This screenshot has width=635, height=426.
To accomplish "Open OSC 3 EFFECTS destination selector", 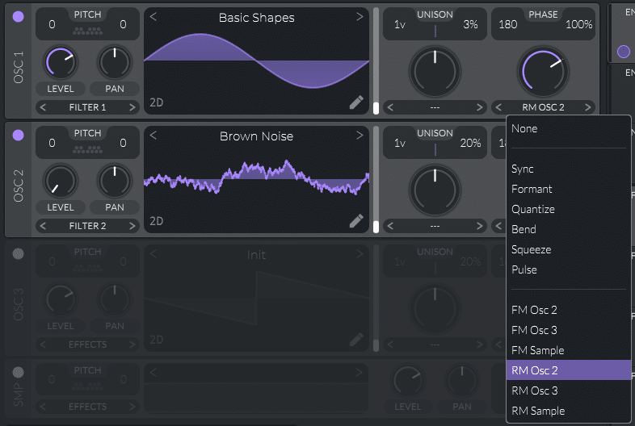I will [x=87, y=345].
